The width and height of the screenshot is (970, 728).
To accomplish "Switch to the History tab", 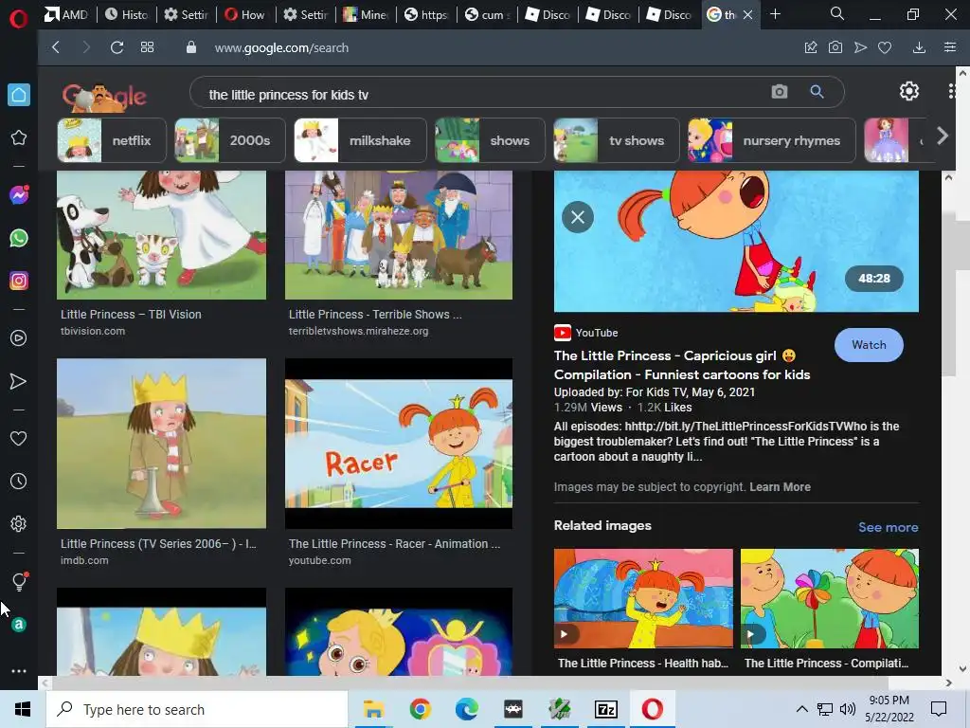I will tap(127, 14).
